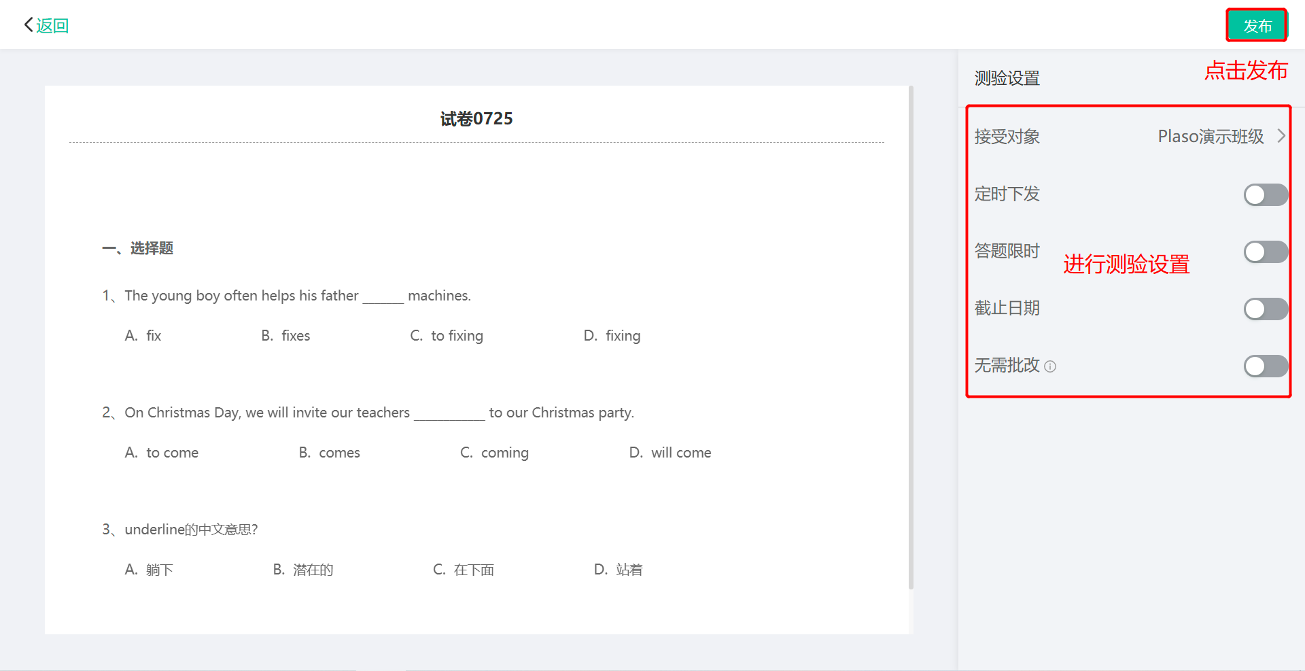Click the info icon next to 无需批改

(1050, 366)
